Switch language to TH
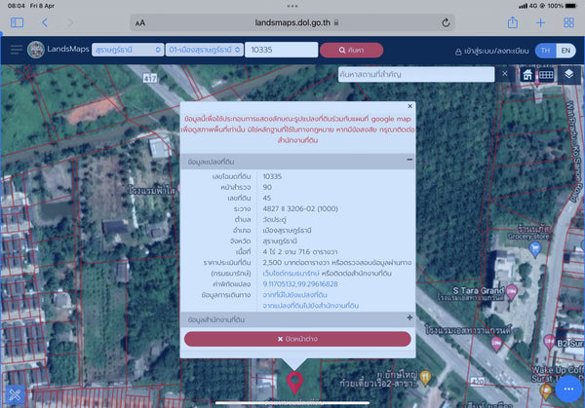Viewport: 585px width, 408px height. 545,51
